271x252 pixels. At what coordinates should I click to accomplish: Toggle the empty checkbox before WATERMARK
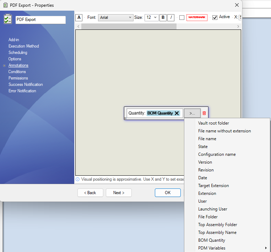181,17
